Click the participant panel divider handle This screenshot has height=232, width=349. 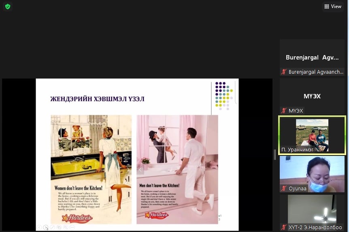pyautogui.click(x=275, y=155)
